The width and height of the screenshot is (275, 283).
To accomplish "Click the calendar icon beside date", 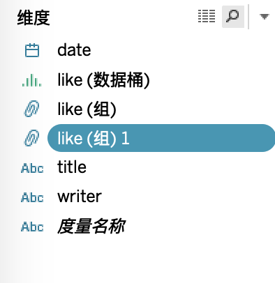I will 32,50.
